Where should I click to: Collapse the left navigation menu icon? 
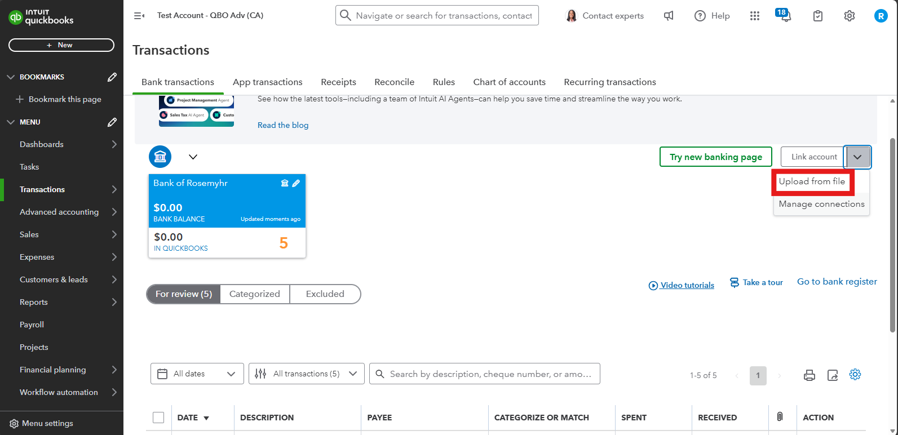click(x=139, y=16)
